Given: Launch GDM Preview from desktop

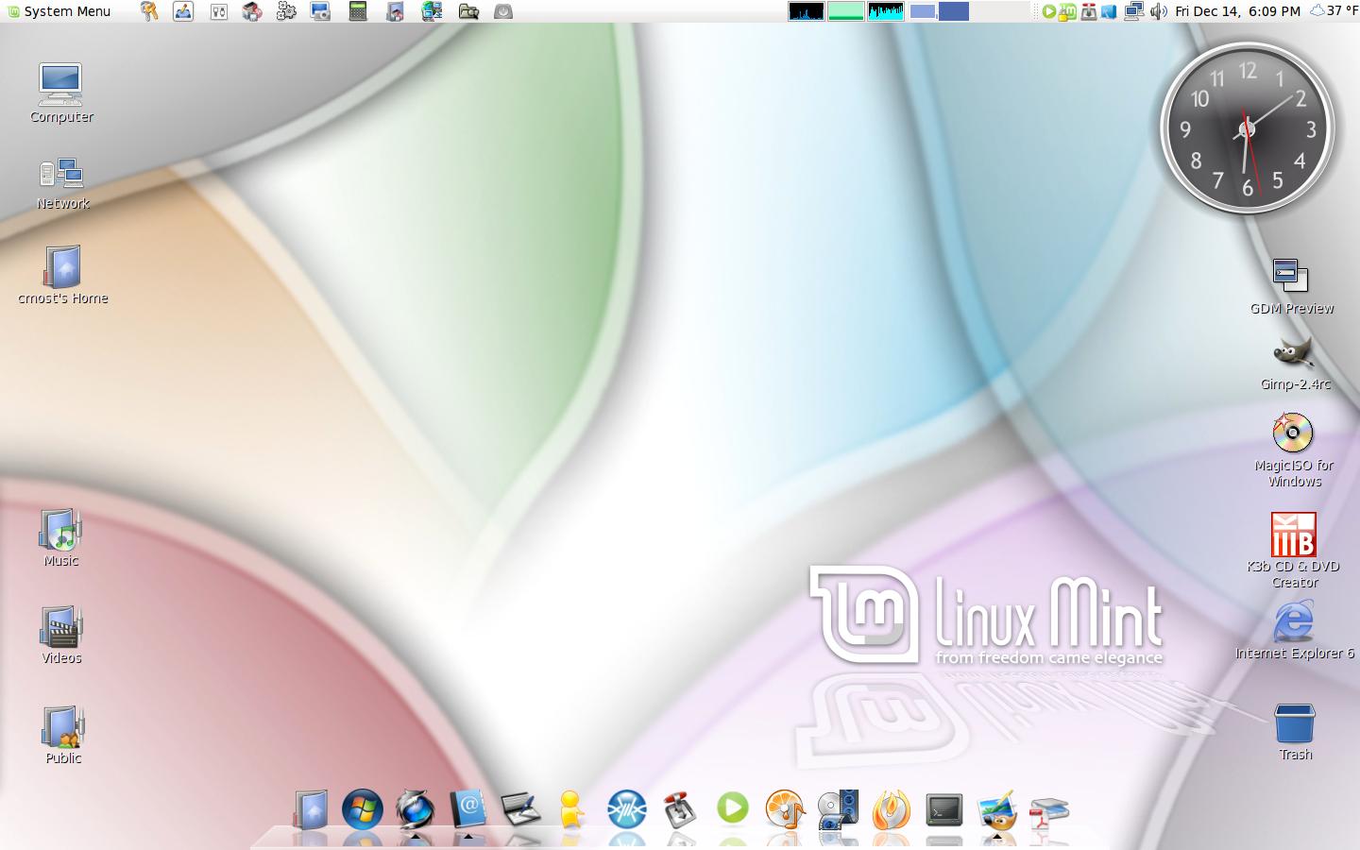Looking at the screenshot, I should click(x=1291, y=286).
